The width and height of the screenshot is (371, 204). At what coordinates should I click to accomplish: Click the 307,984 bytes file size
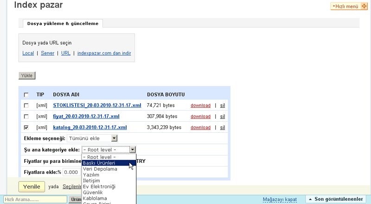[x=162, y=117]
